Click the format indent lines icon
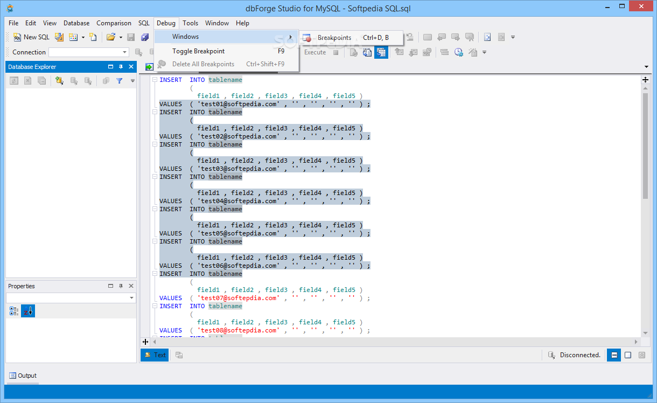The height and width of the screenshot is (403, 657). click(x=445, y=52)
